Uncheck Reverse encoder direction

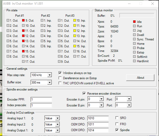pos(84,93)
